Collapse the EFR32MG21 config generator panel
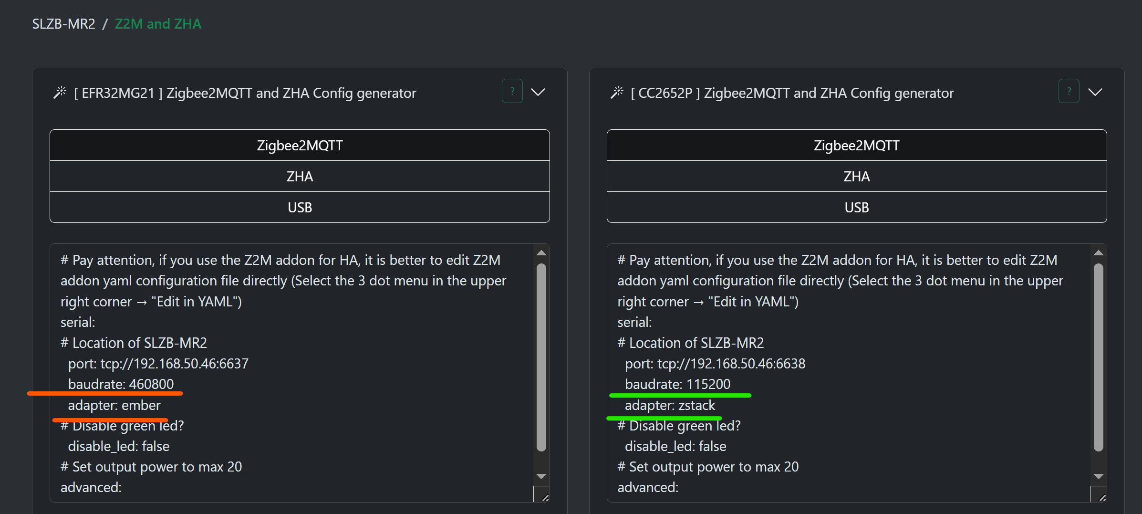The width and height of the screenshot is (1142, 514). click(538, 92)
